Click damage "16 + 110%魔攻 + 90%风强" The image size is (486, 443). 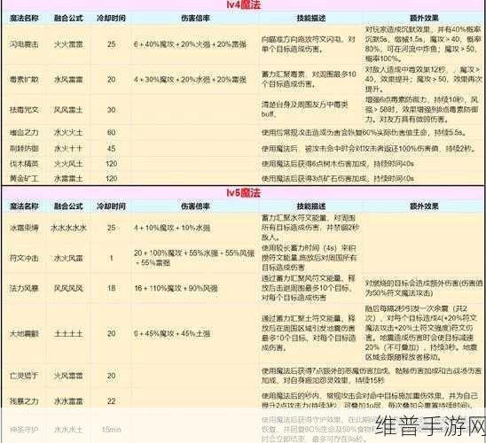click(176, 288)
